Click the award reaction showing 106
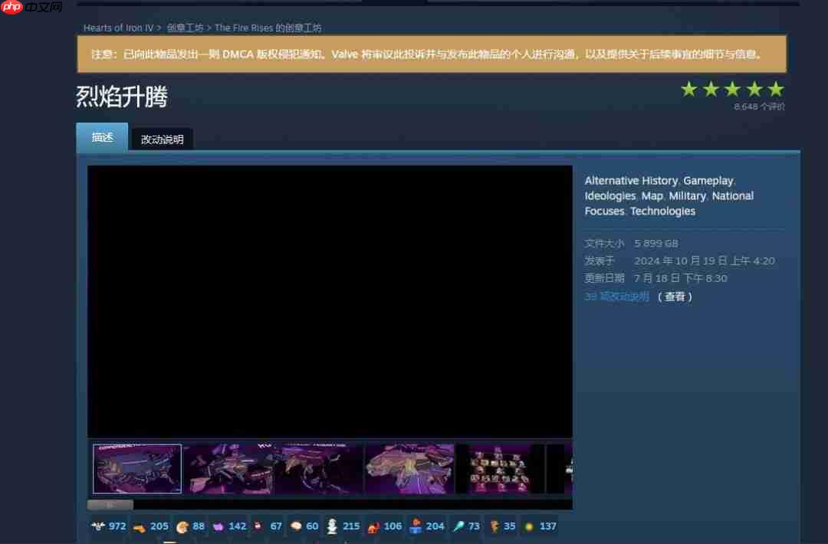This screenshot has width=828, height=544. click(x=382, y=526)
